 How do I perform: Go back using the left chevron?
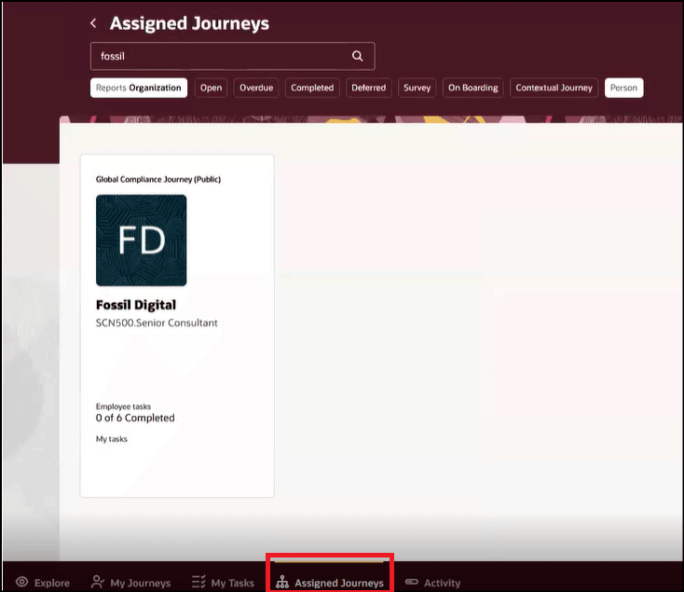click(x=93, y=23)
